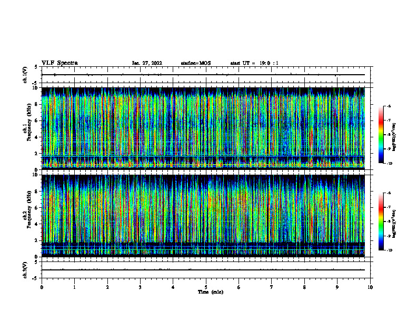Click the time axis tick label "9"

[x=337, y=287]
